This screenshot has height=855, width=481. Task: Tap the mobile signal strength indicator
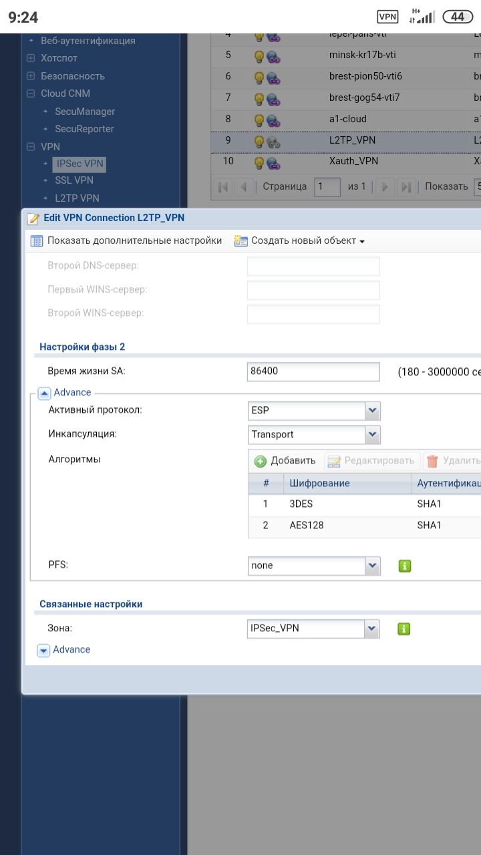pos(423,17)
